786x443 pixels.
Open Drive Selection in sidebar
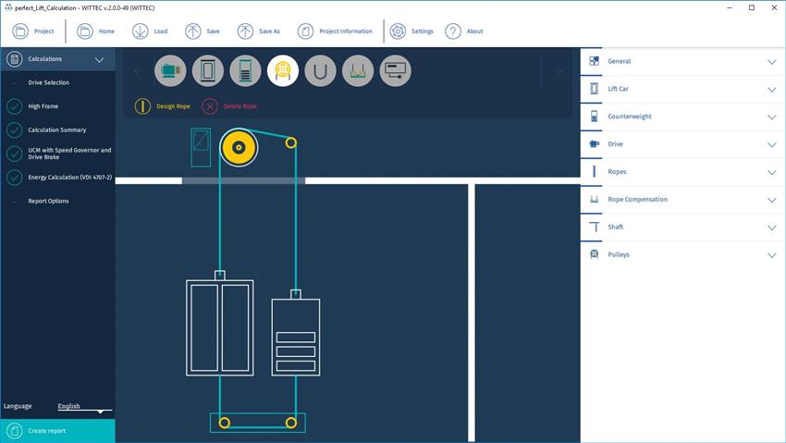click(x=49, y=82)
